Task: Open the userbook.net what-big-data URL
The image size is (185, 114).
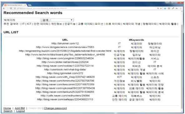Action: [65, 70]
